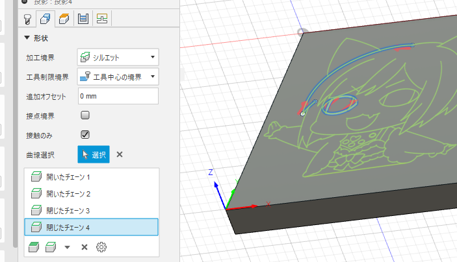The width and height of the screenshot is (457, 262).
Task: Click the icon beside 閉じたチェーン 3
Action: 36,211
